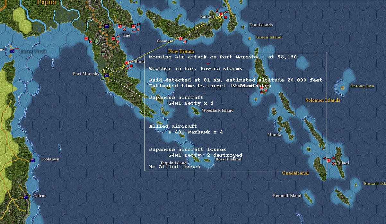This screenshot has height=224, width=386.
Task: Select the Australian flag at Cooktown
Action: point(32,160)
